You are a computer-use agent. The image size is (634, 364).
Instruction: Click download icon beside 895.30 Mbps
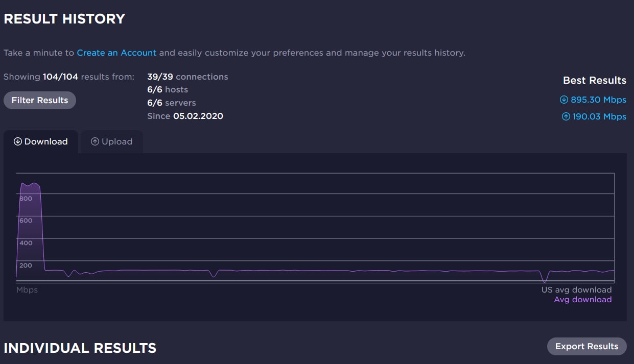point(564,100)
